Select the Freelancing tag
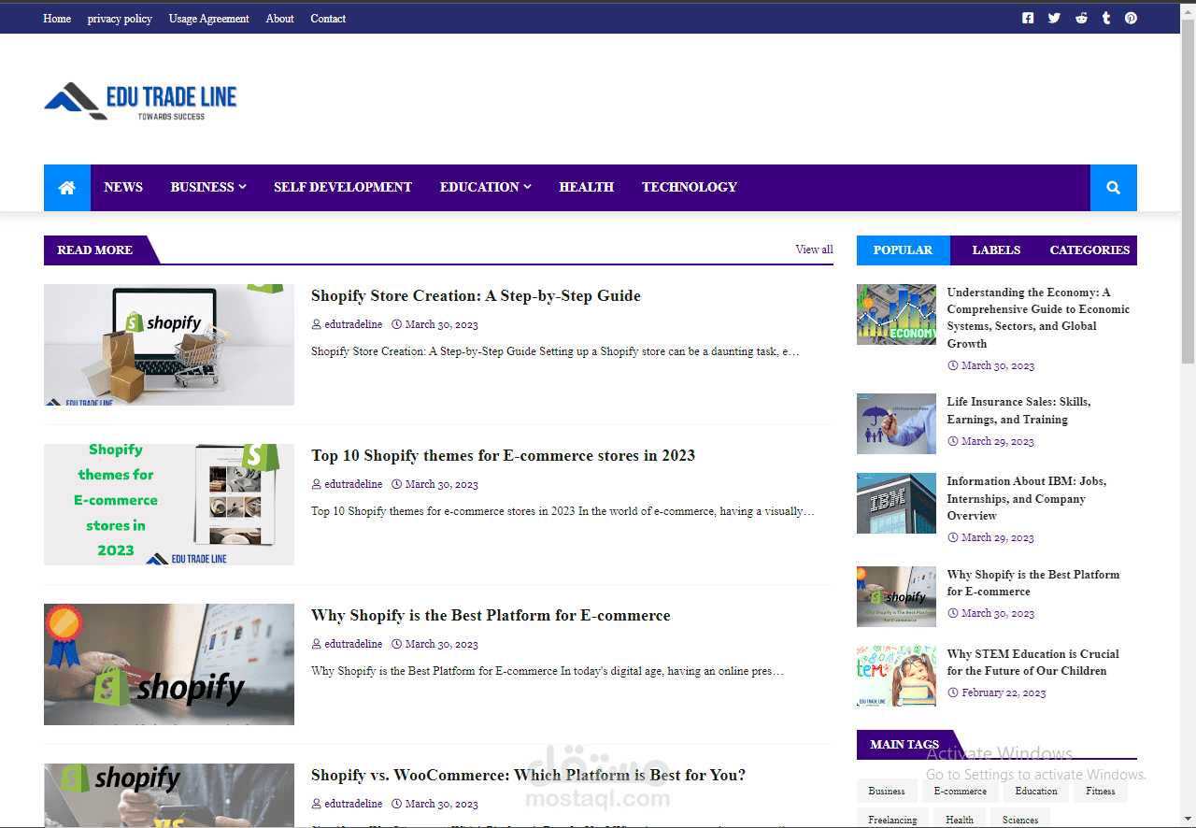 point(892,820)
